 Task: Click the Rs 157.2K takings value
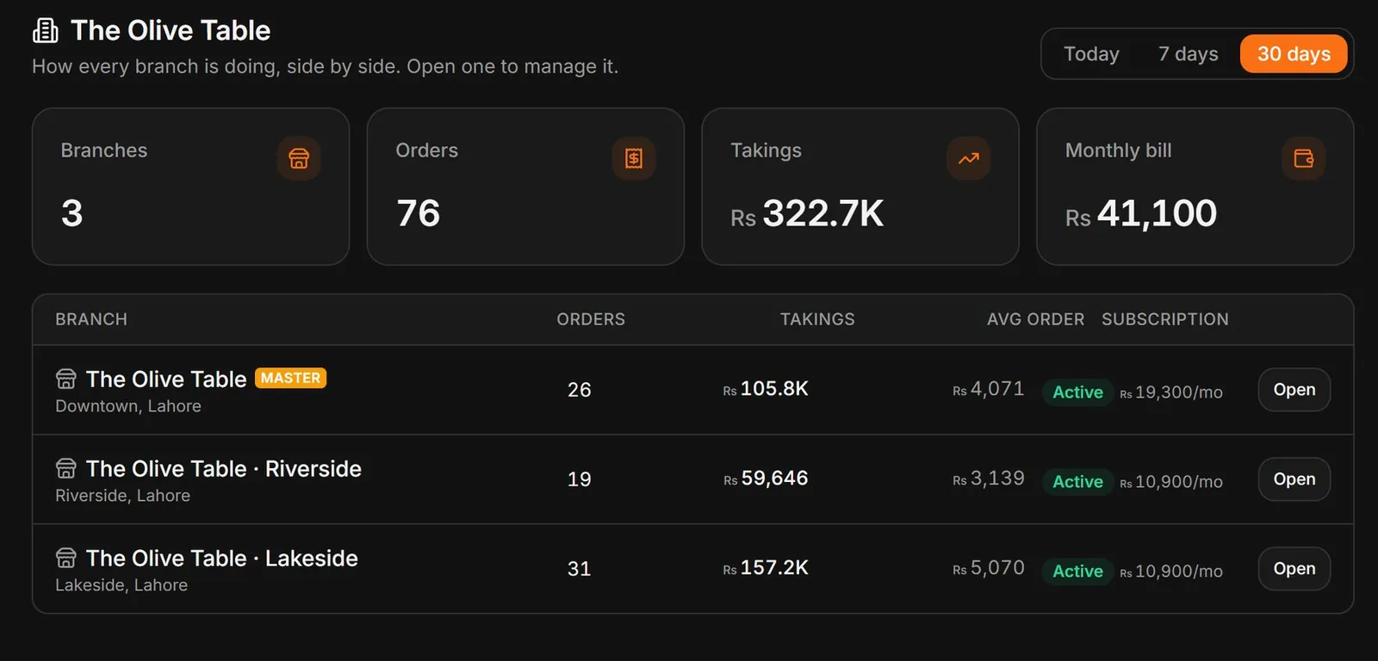pos(766,568)
